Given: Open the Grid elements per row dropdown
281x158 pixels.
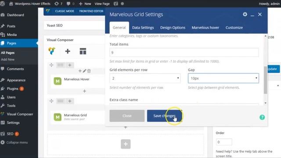Looking at the screenshot, I should click(145, 78).
